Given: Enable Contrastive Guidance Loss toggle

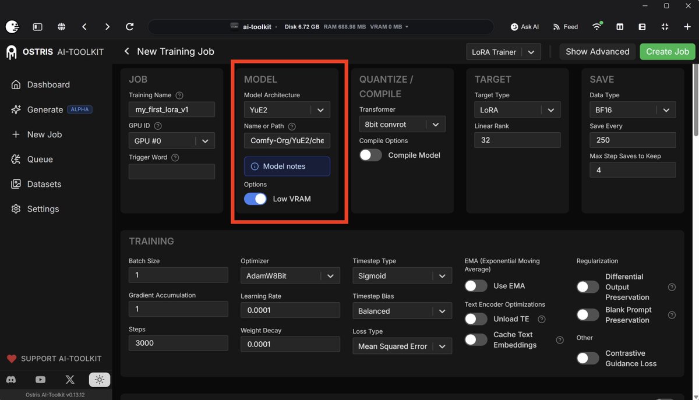Looking at the screenshot, I should [x=588, y=358].
